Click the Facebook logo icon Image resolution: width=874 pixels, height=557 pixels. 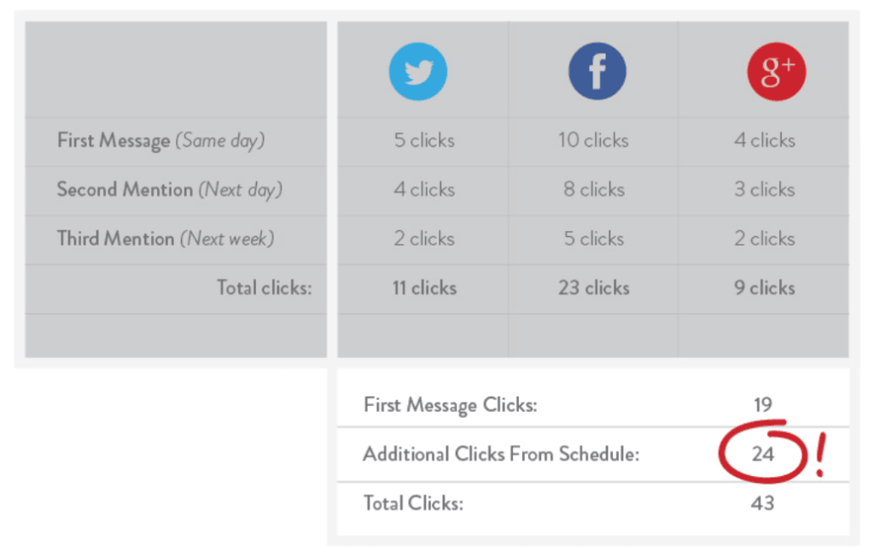click(597, 73)
